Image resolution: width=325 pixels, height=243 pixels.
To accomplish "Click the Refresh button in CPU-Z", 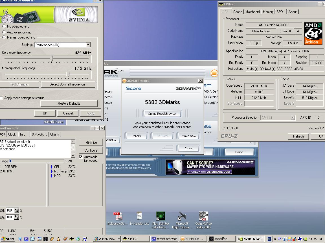I will coord(298,136).
